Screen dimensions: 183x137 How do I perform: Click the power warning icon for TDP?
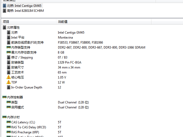8,82
